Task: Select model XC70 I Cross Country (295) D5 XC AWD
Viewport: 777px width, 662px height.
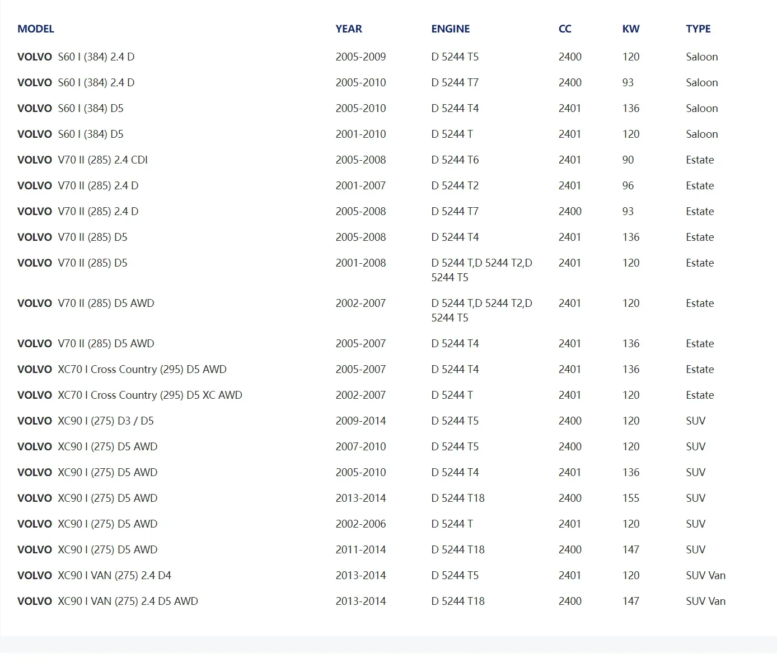Action: pos(150,395)
